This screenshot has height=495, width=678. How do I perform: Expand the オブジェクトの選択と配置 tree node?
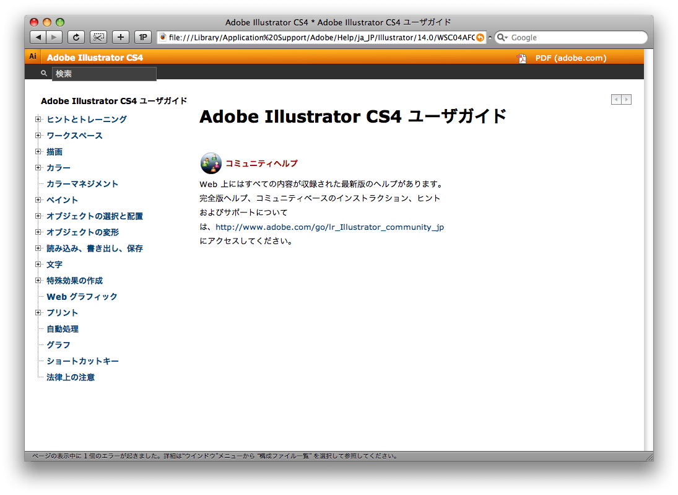point(38,216)
